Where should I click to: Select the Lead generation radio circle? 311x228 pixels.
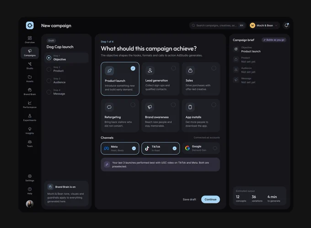click(173, 68)
